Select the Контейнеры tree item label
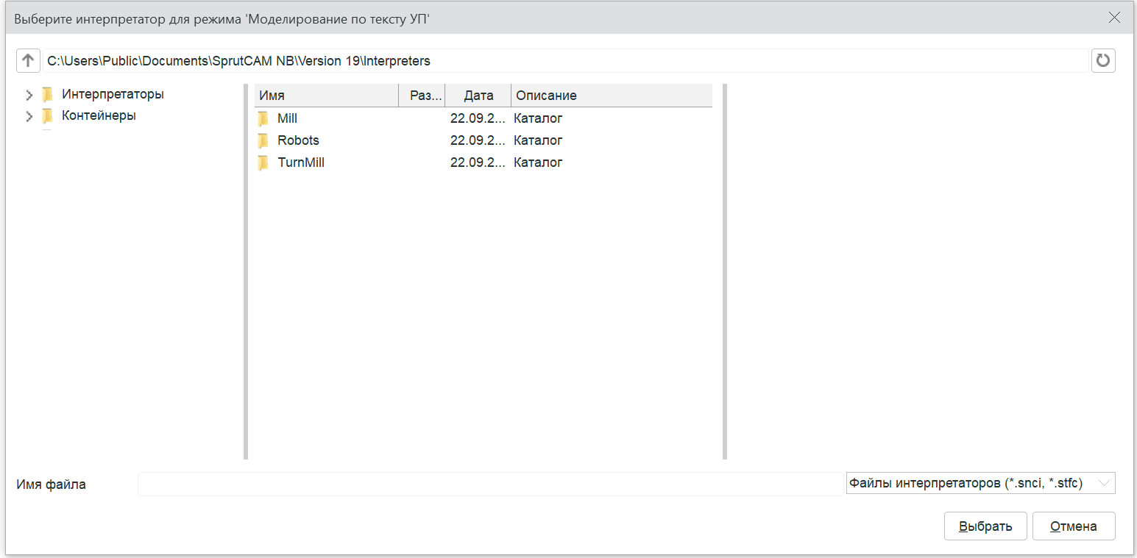Viewport: 1137px width, 558px height. click(99, 115)
